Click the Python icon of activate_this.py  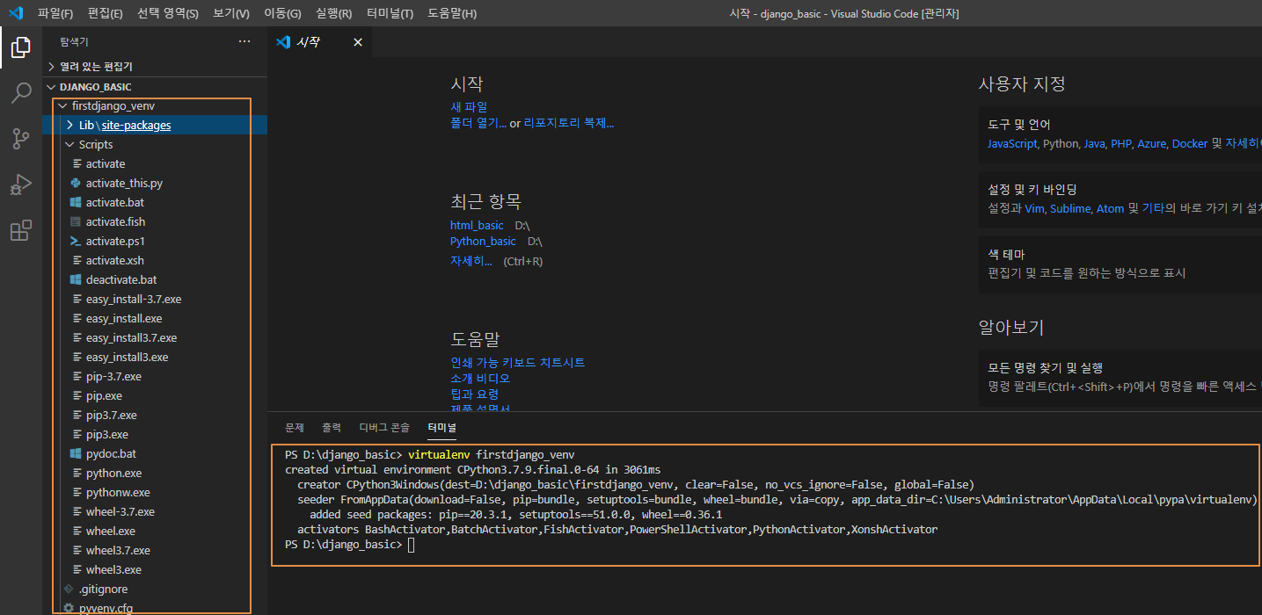pos(76,184)
